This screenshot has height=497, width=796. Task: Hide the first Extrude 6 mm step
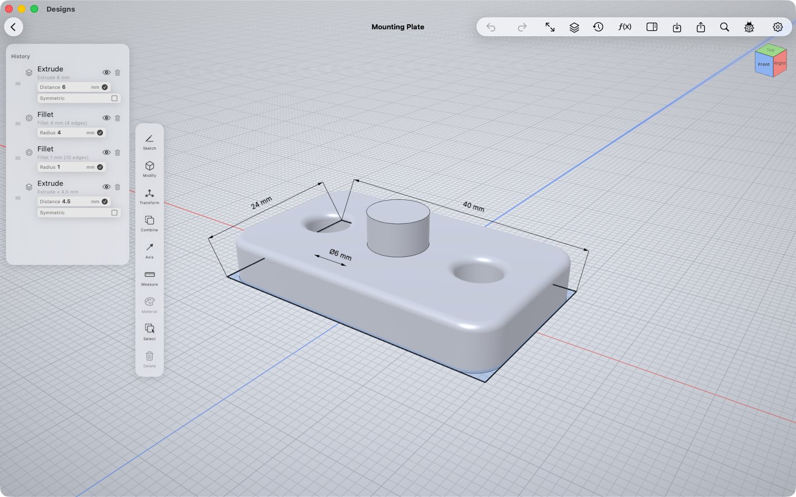click(x=107, y=72)
